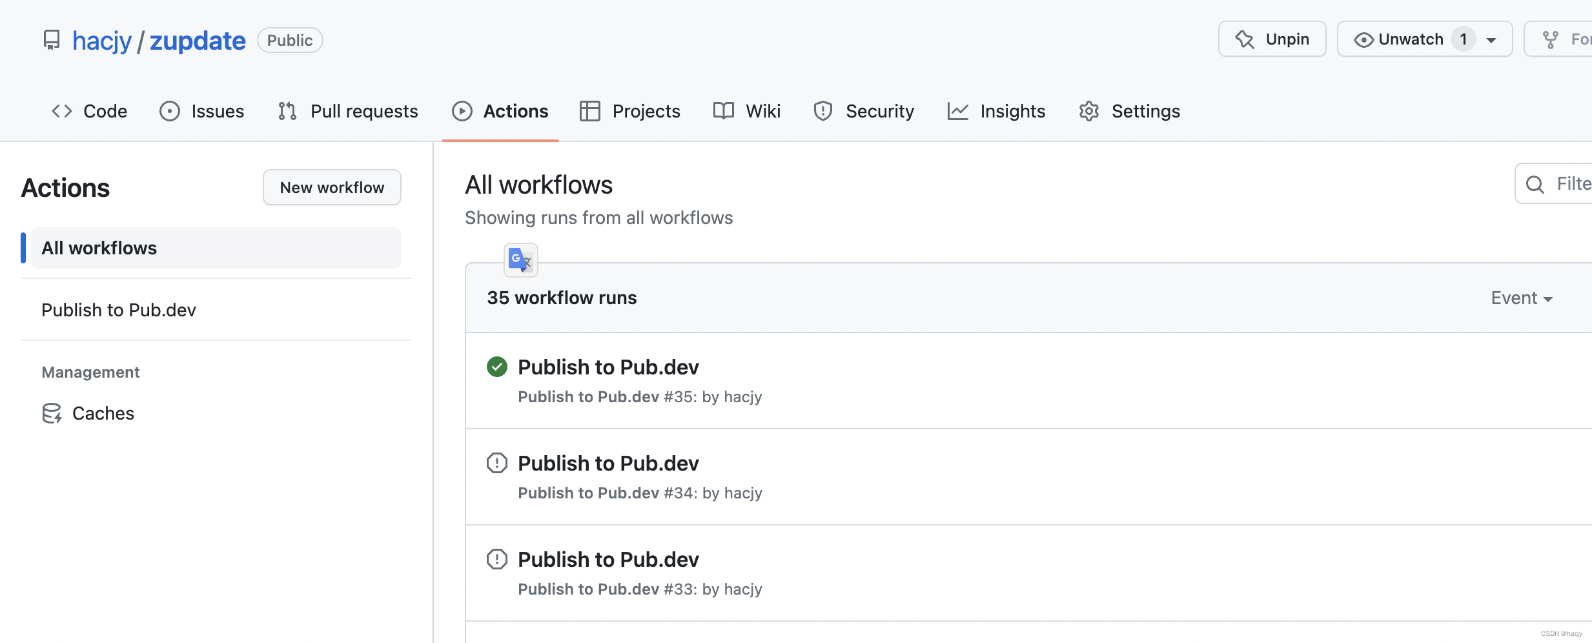The height and width of the screenshot is (643, 1592).
Task: Click the Projects table icon
Action: click(590, 111)
